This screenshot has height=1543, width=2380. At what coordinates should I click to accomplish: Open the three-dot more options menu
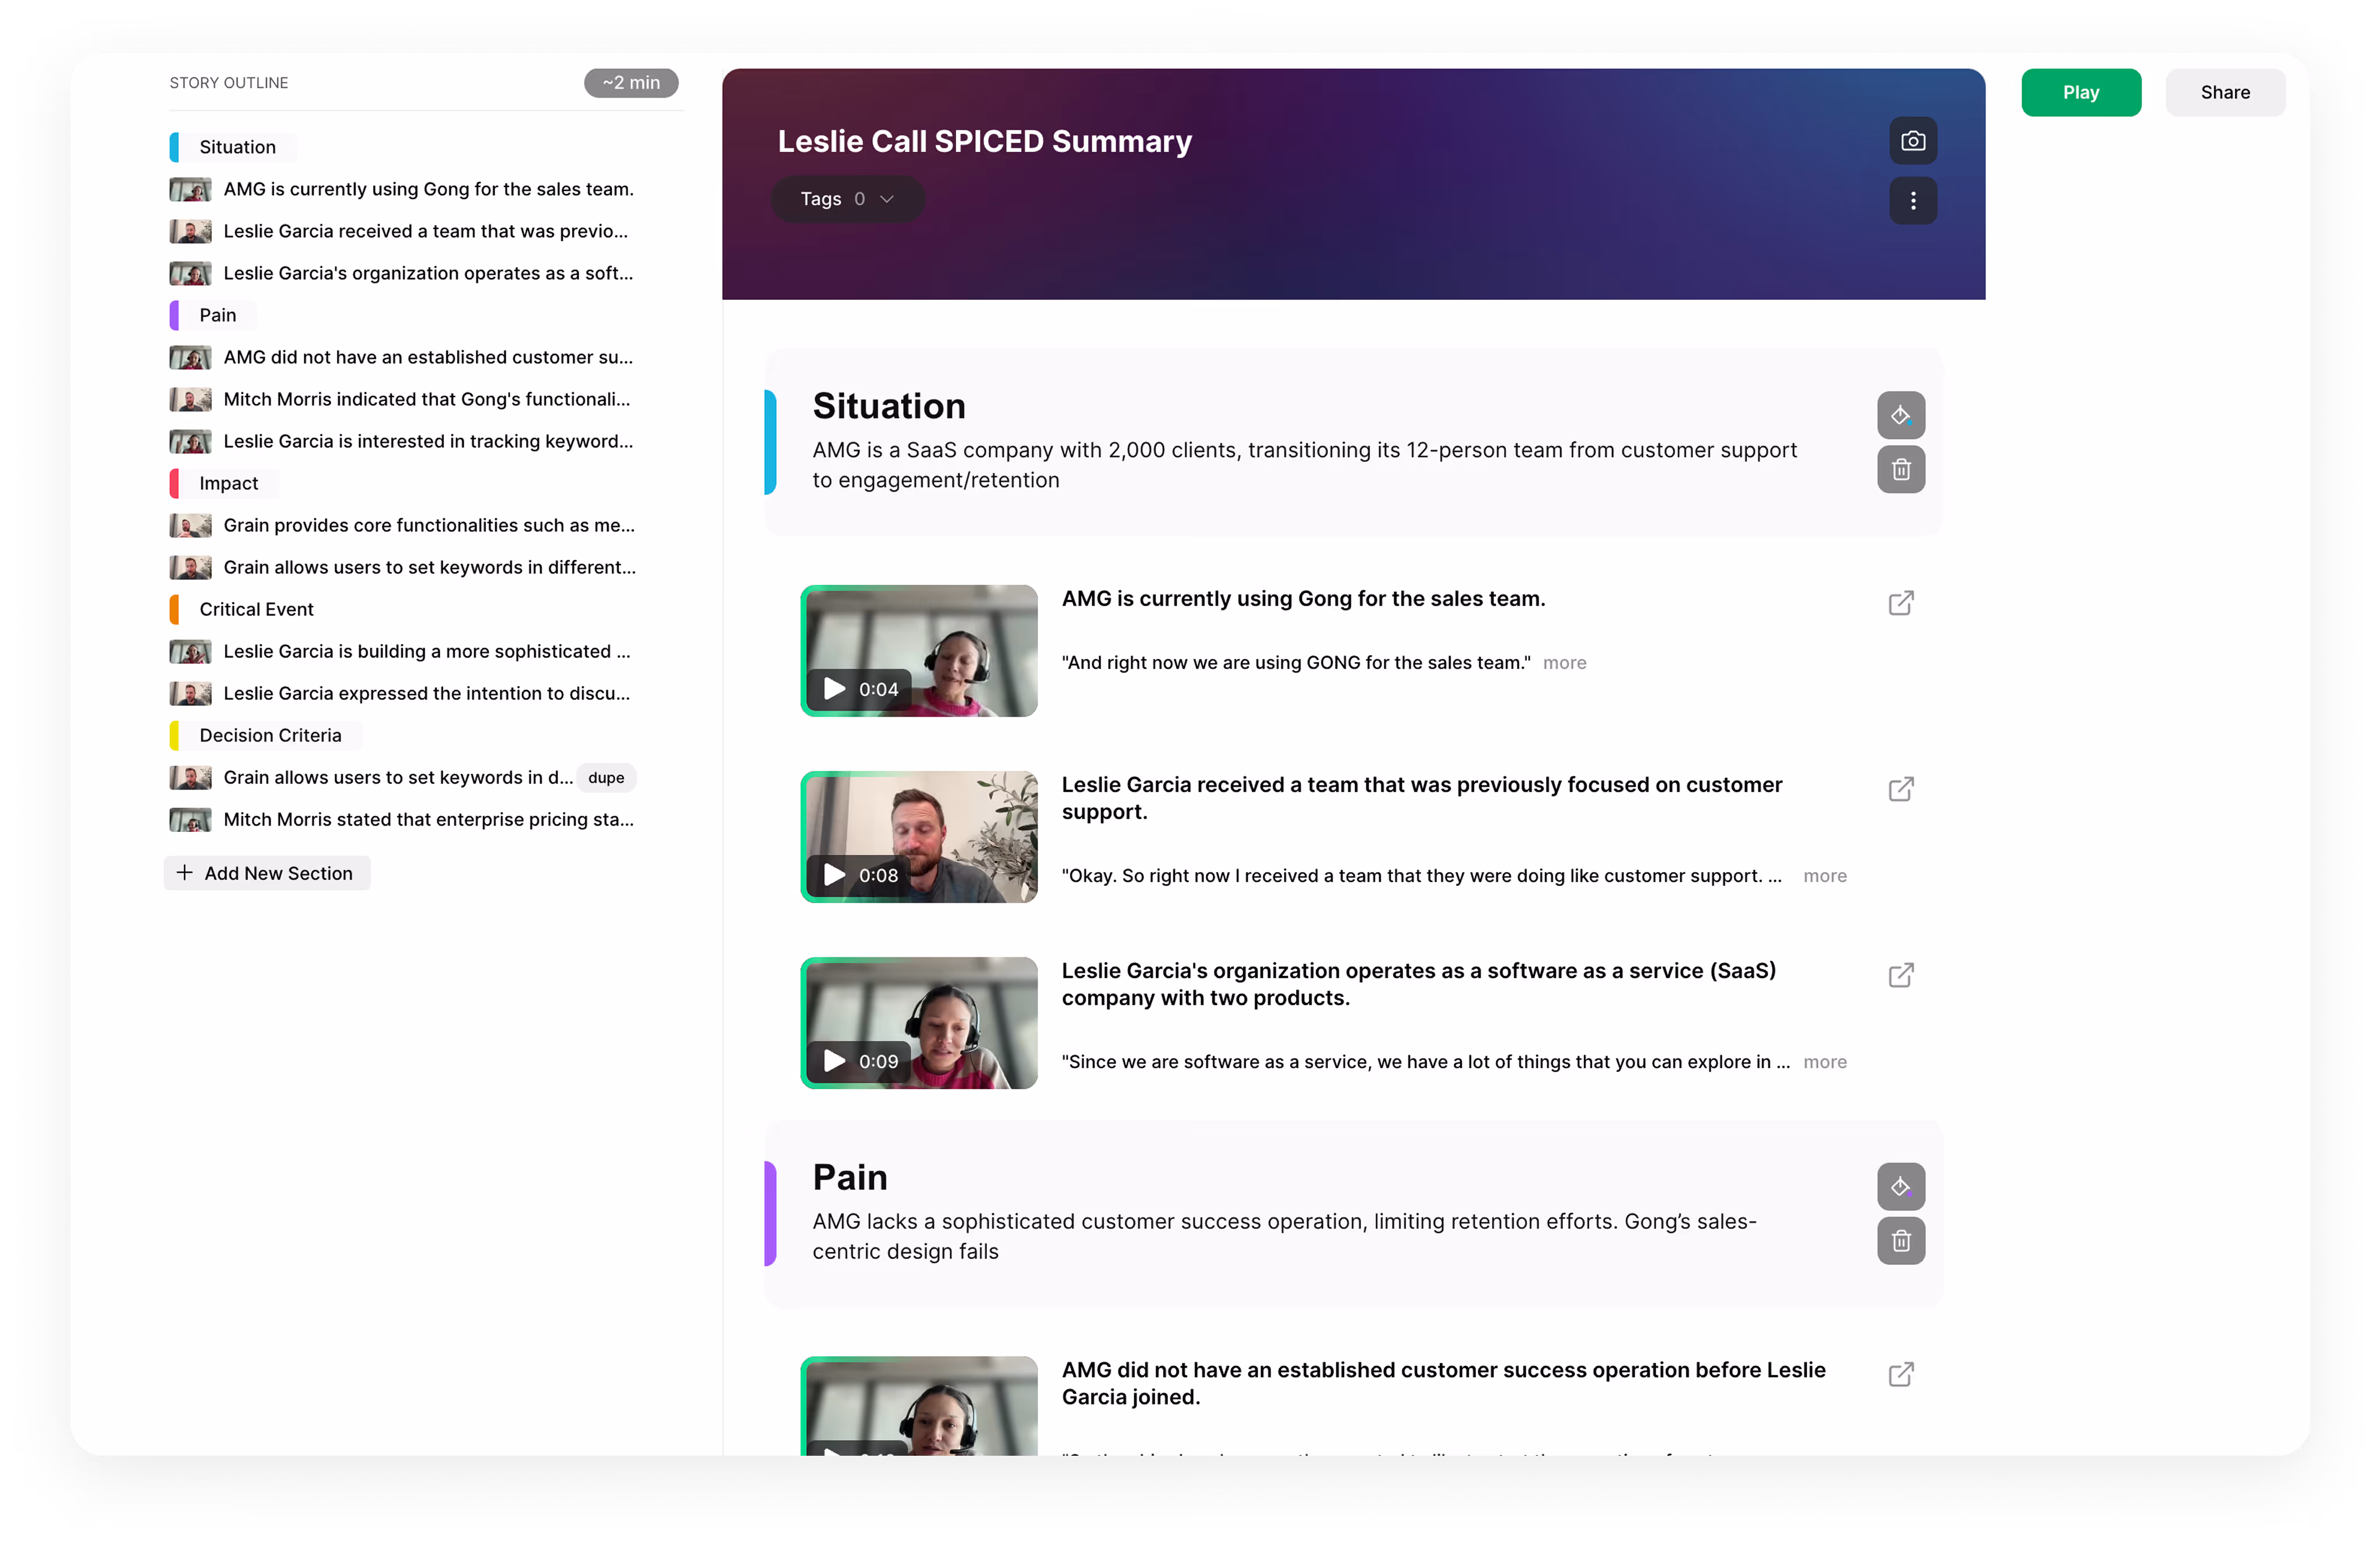pos(1912,200)
